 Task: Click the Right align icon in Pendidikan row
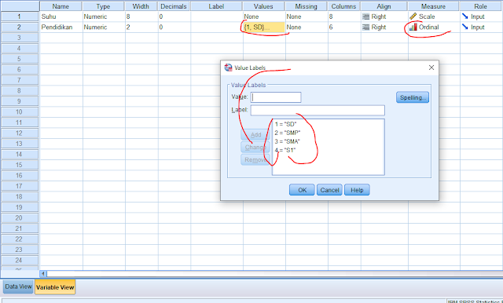pyautogui.click(x=365, y=27)
